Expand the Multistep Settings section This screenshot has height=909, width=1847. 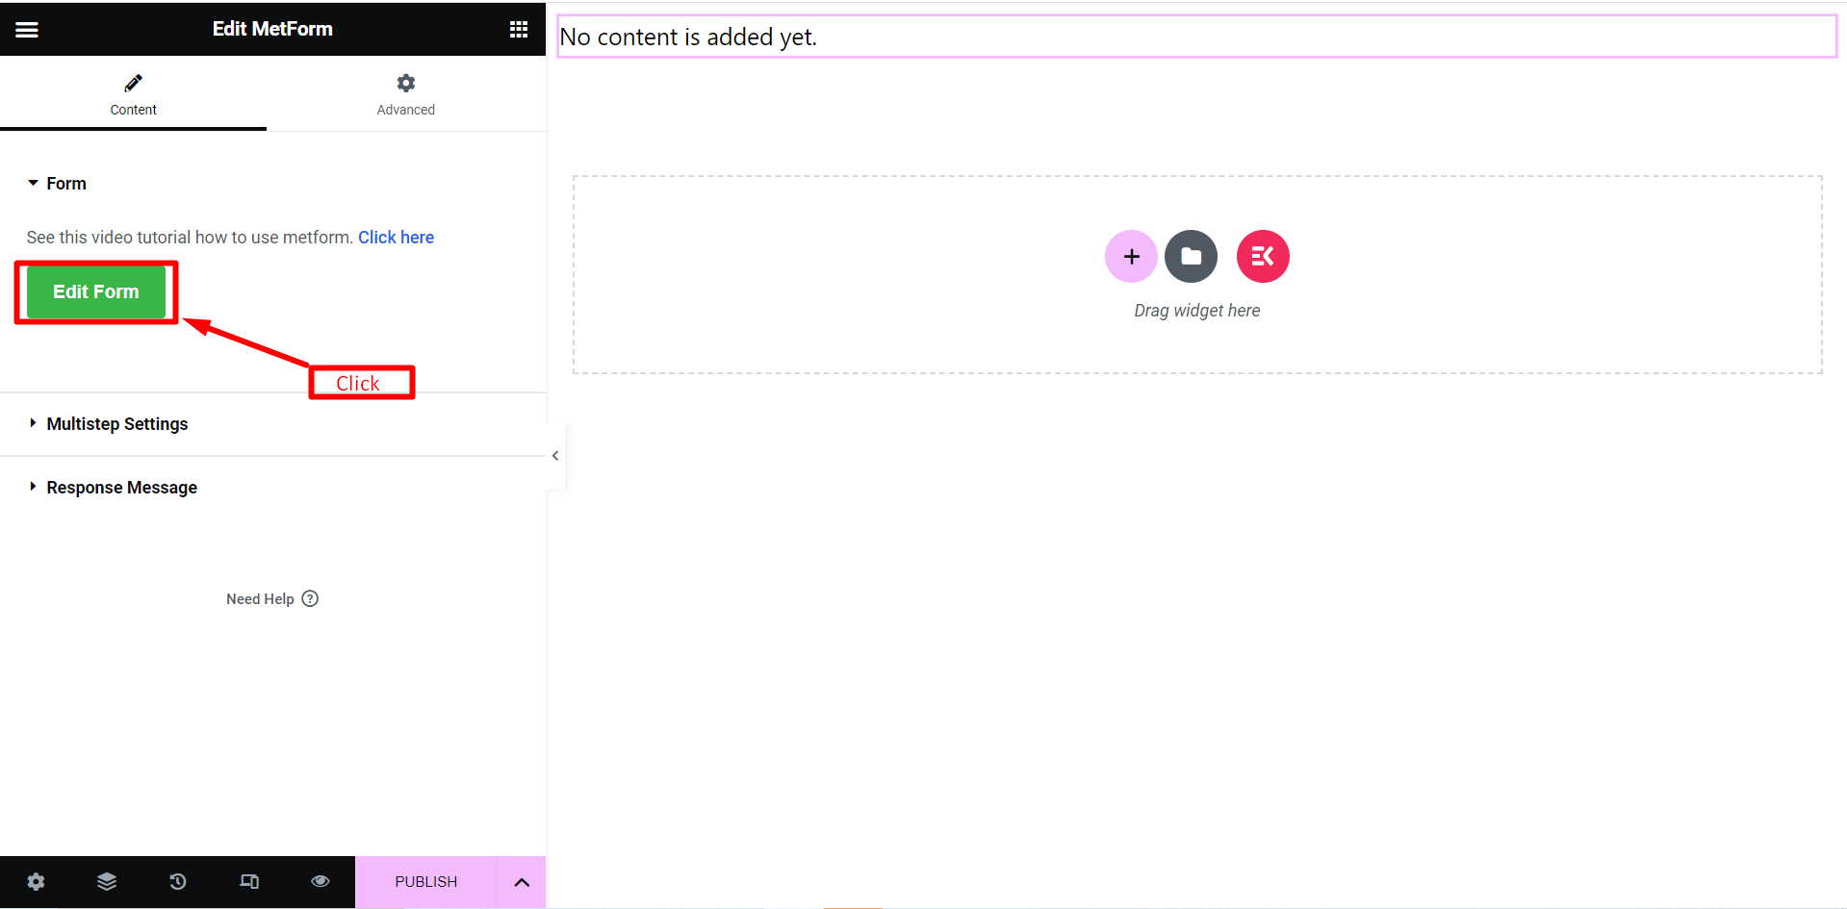108,424
